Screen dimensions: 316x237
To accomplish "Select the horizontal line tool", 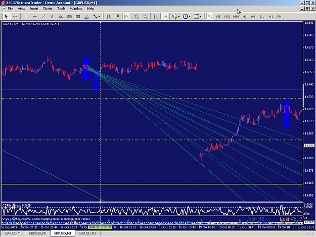I will (35, 17).
